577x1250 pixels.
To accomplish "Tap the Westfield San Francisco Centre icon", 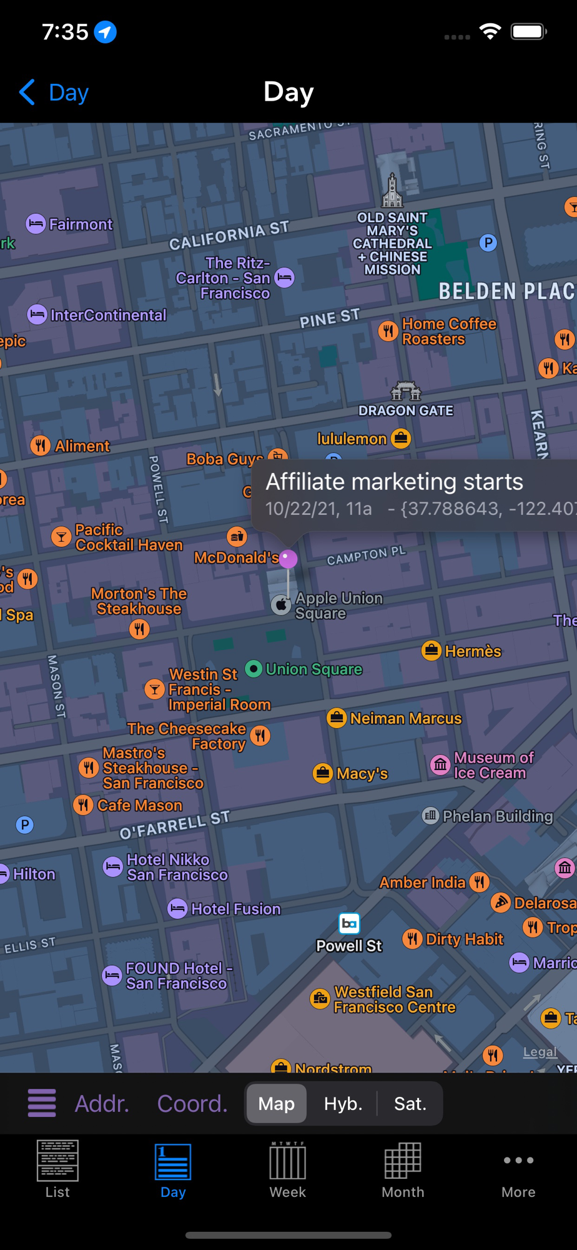I will (320, 998).
